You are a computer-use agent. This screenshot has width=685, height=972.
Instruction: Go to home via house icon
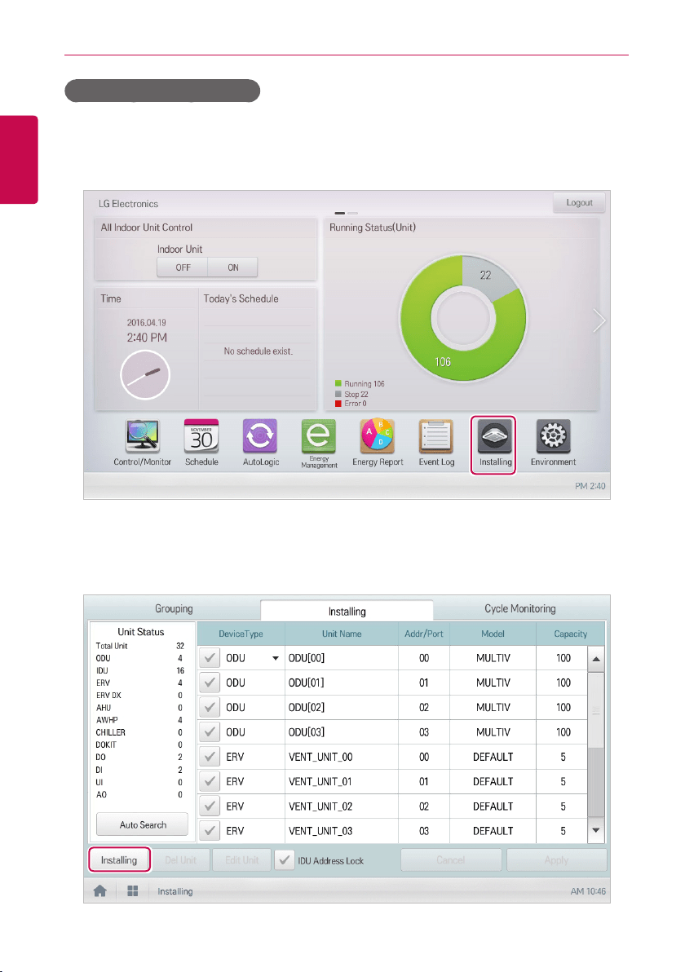tap(99, 890)
